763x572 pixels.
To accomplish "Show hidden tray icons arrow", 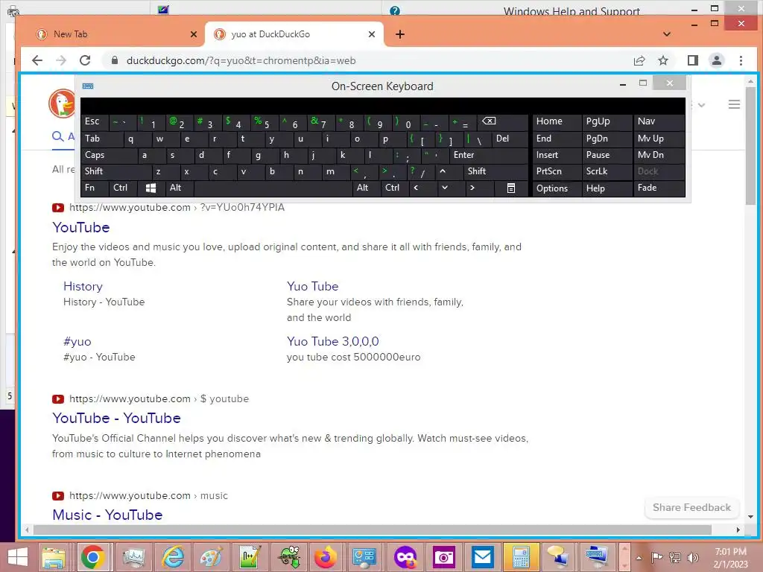I will click(x=639, y=558).
